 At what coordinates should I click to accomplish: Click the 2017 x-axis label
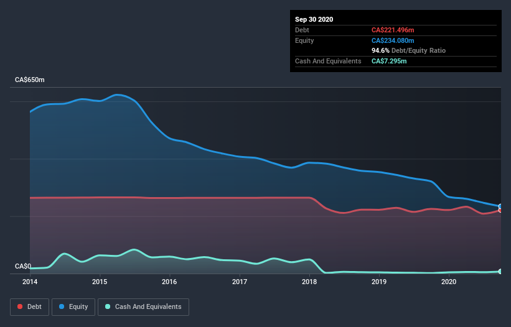point(240,282)
